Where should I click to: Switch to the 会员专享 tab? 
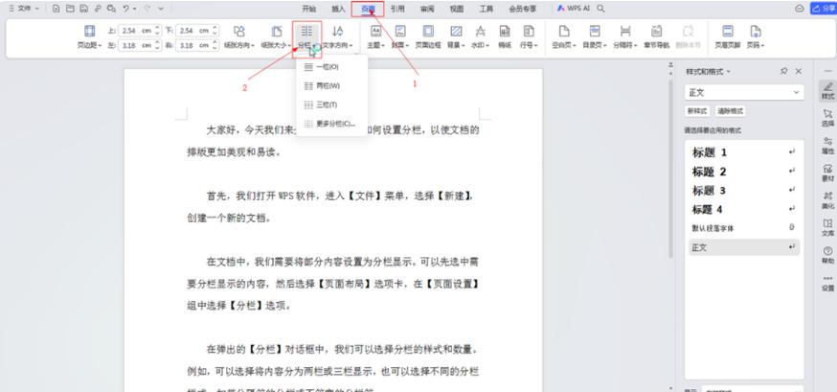coord(523,9)
